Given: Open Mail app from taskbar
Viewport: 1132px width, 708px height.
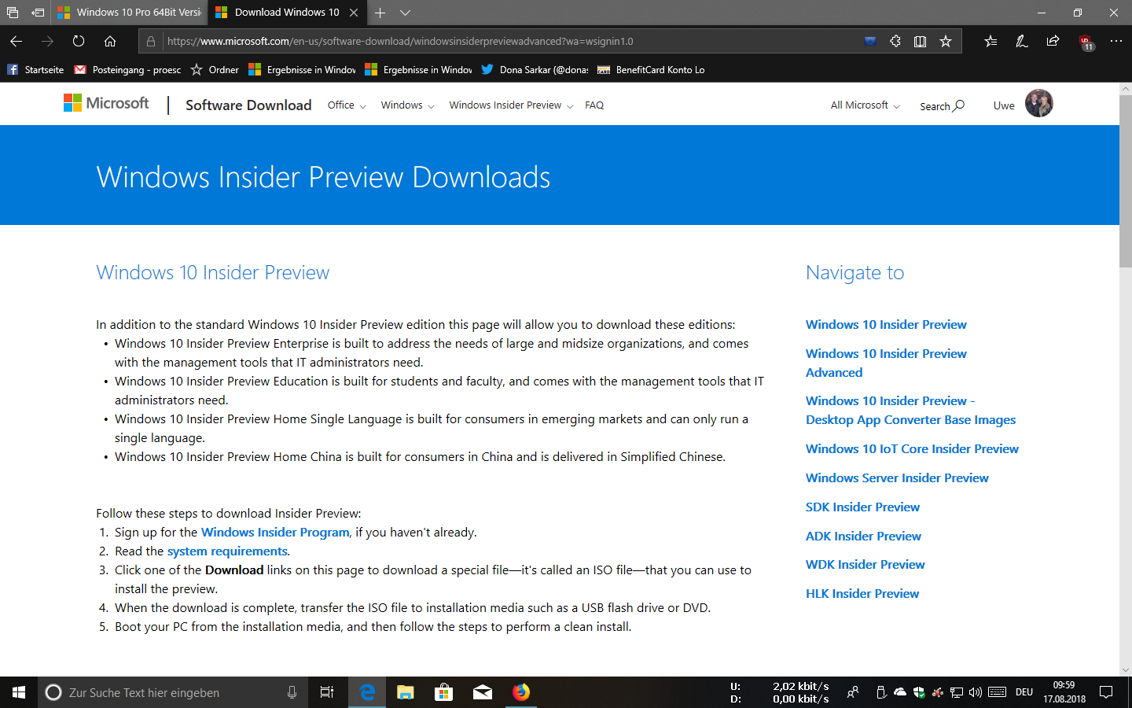Looking at the screenshot, I should [482, 692].
